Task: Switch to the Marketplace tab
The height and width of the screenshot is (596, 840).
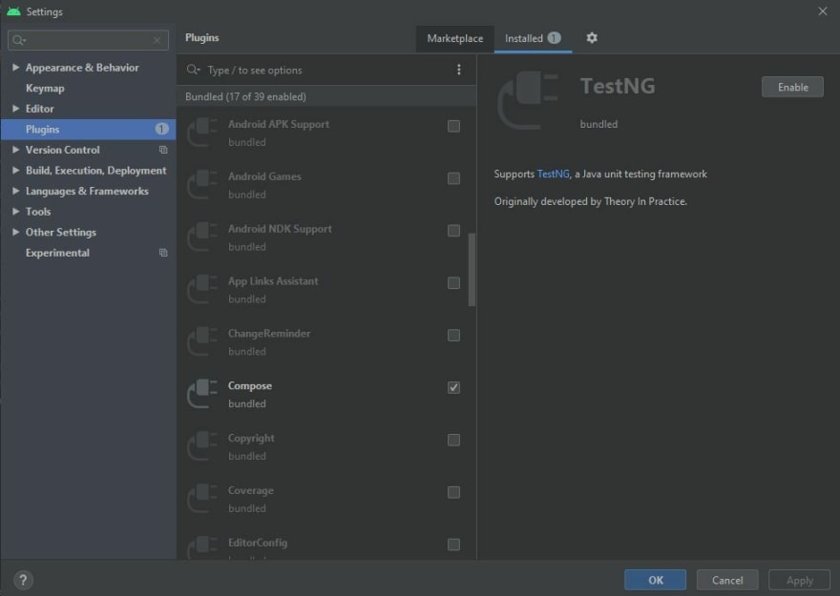Action: click(454, 38)
